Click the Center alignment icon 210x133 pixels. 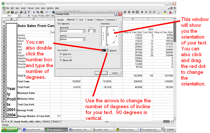[129, 12]
